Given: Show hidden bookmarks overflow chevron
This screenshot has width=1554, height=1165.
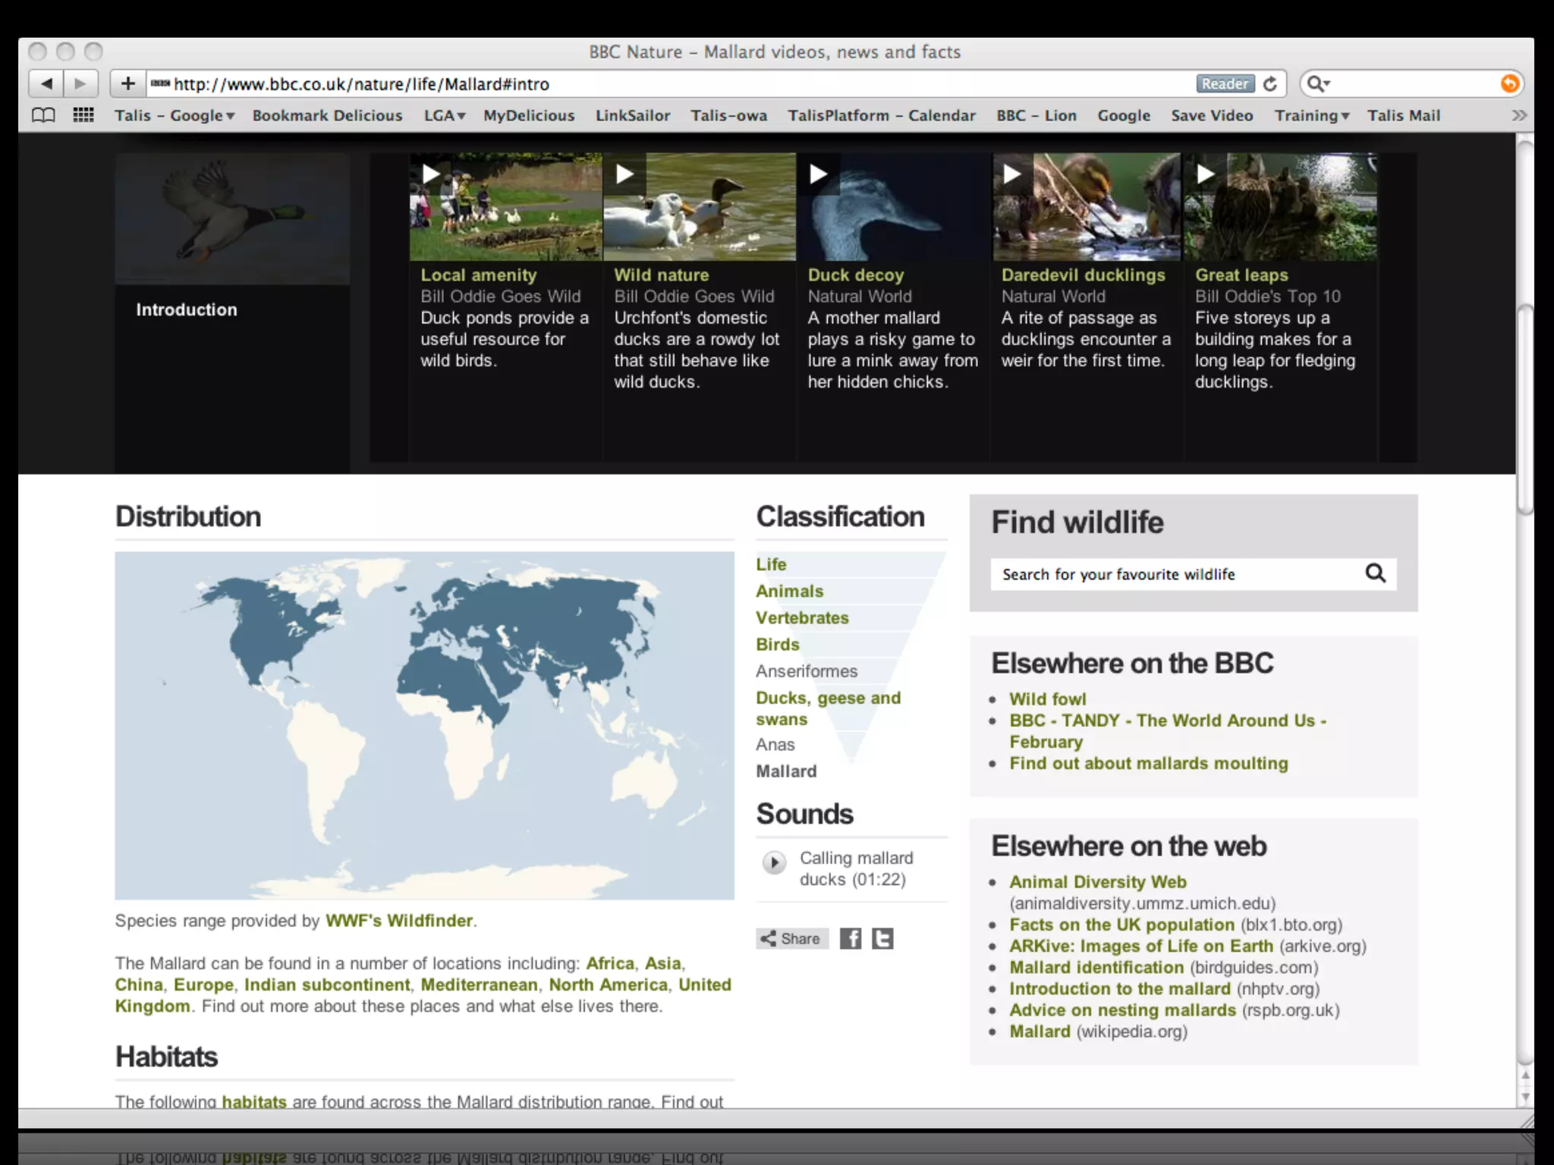Looking at the screenshot, I should [1518, 115].
